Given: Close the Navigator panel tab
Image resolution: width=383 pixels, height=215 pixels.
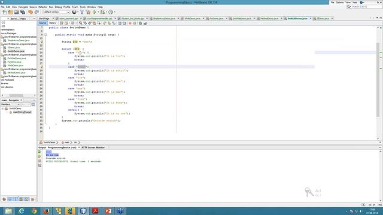Looking at the screenshot, I should tap(22, 100).
